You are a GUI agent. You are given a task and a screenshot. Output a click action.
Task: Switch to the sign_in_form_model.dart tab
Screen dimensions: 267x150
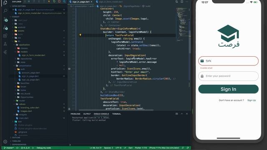tap(109, 2)
